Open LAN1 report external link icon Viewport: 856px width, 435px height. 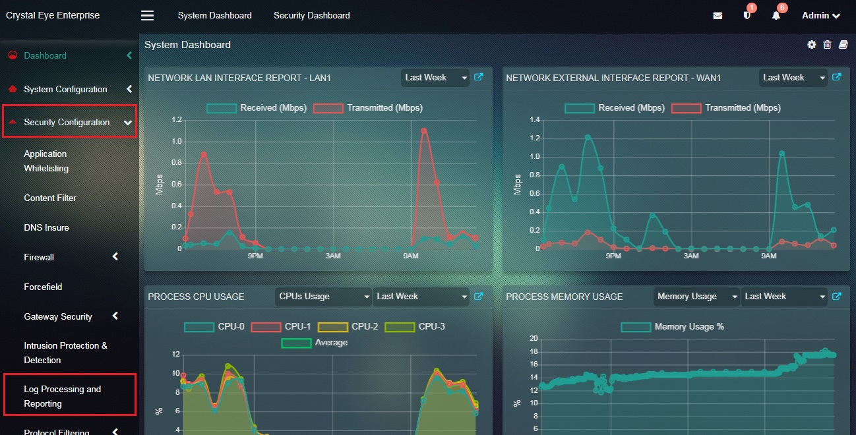479,77
